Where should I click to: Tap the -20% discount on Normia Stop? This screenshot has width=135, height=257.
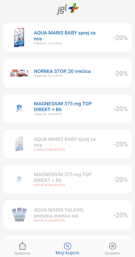120,73
